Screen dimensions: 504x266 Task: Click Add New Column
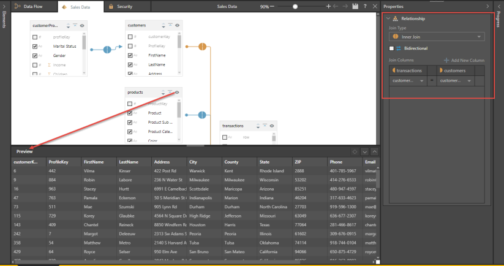pyautogui.click(x=464, y=61)
